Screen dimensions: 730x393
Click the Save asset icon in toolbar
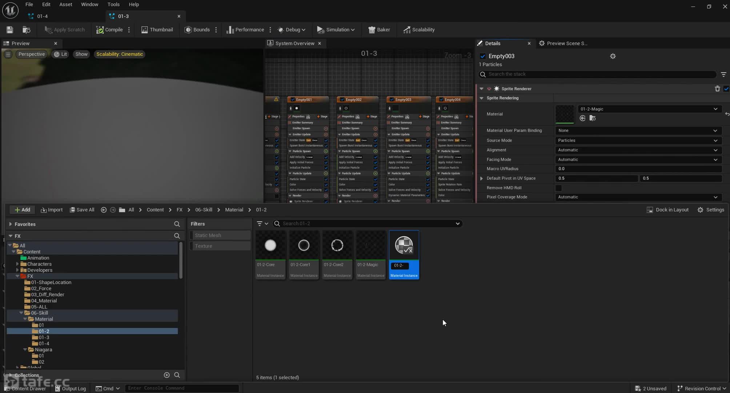(10, 30)
